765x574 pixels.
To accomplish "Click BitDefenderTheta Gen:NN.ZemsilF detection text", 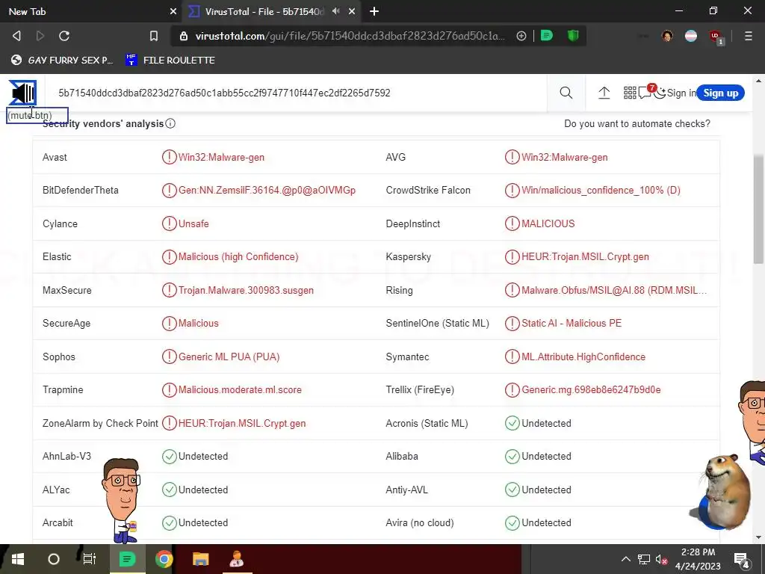I will coord(267,191).
